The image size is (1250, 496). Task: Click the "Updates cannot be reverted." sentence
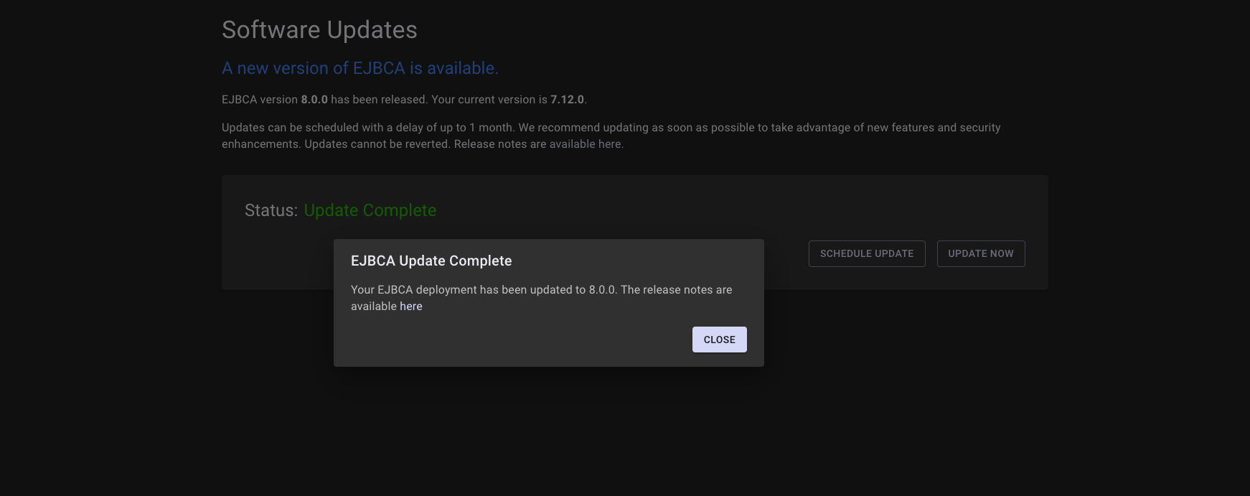[x=377, y=144]
